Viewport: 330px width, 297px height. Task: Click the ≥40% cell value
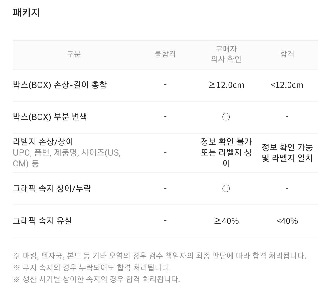[226, 221]
